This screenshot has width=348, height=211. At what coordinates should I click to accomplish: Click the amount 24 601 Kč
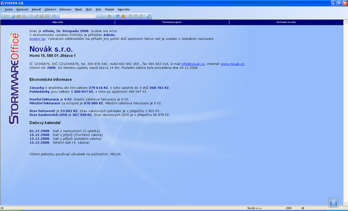pos(69,111)
